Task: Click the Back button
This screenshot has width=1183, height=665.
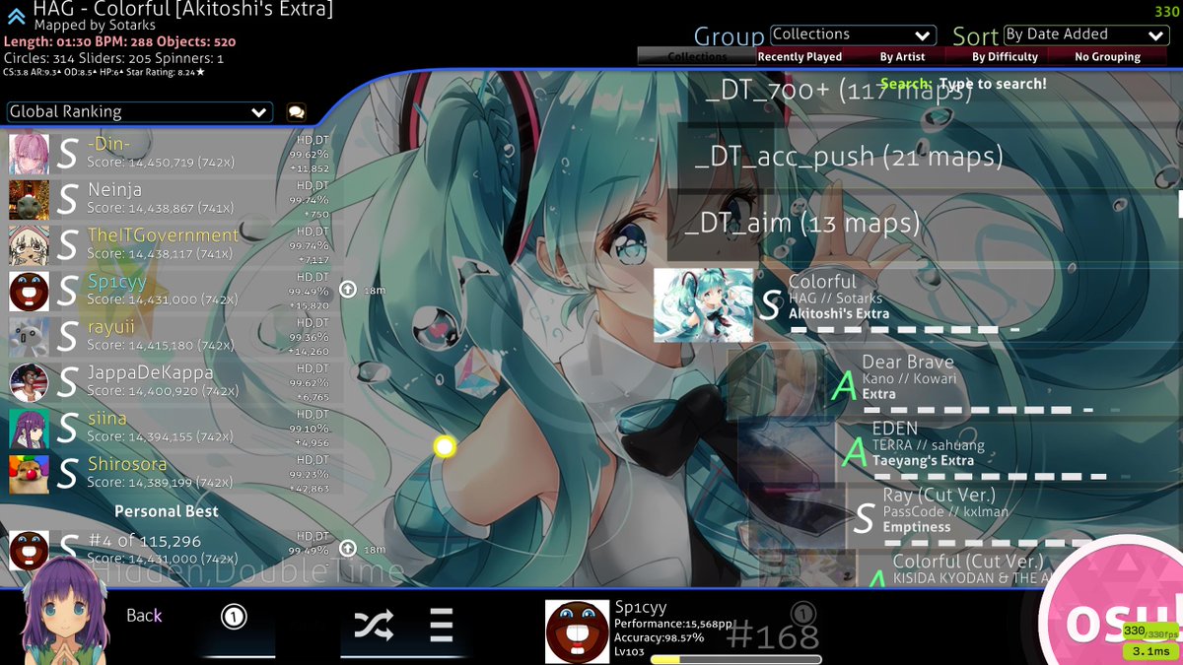Action: (144, 616)
